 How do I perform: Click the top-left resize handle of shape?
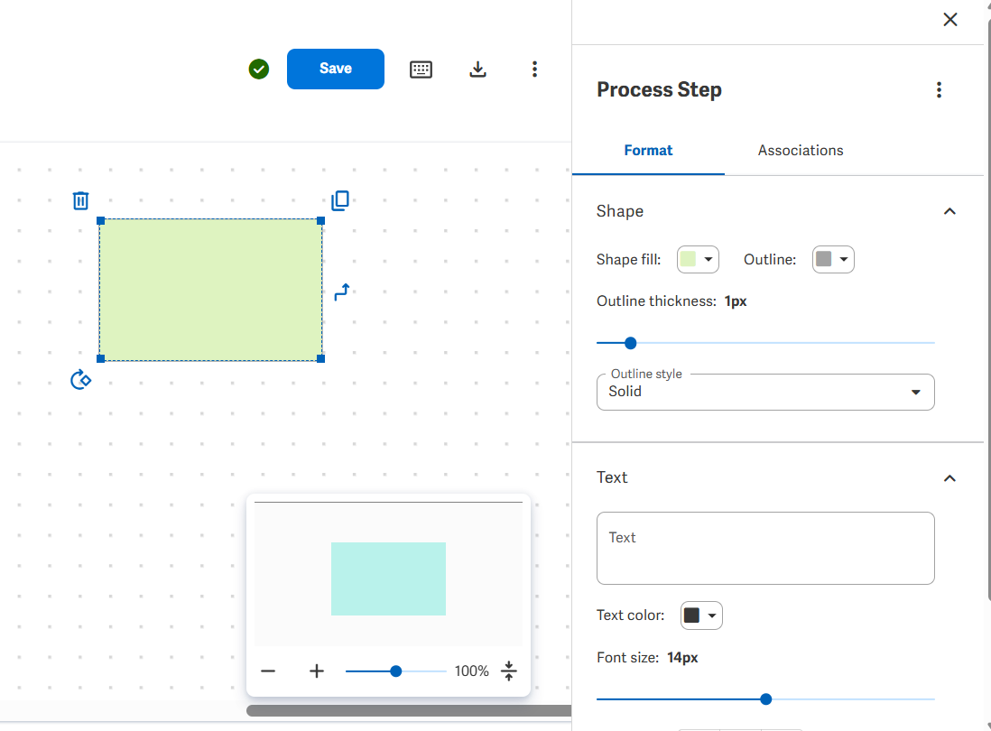coord(100,220)
